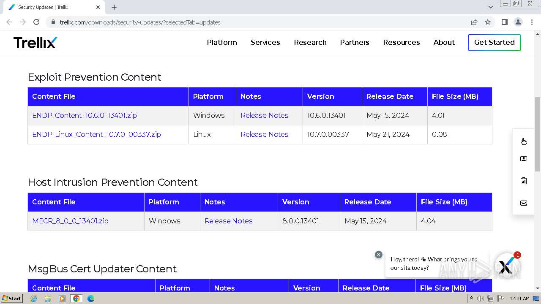Click May 21, 2024 release date

(388, 134)
